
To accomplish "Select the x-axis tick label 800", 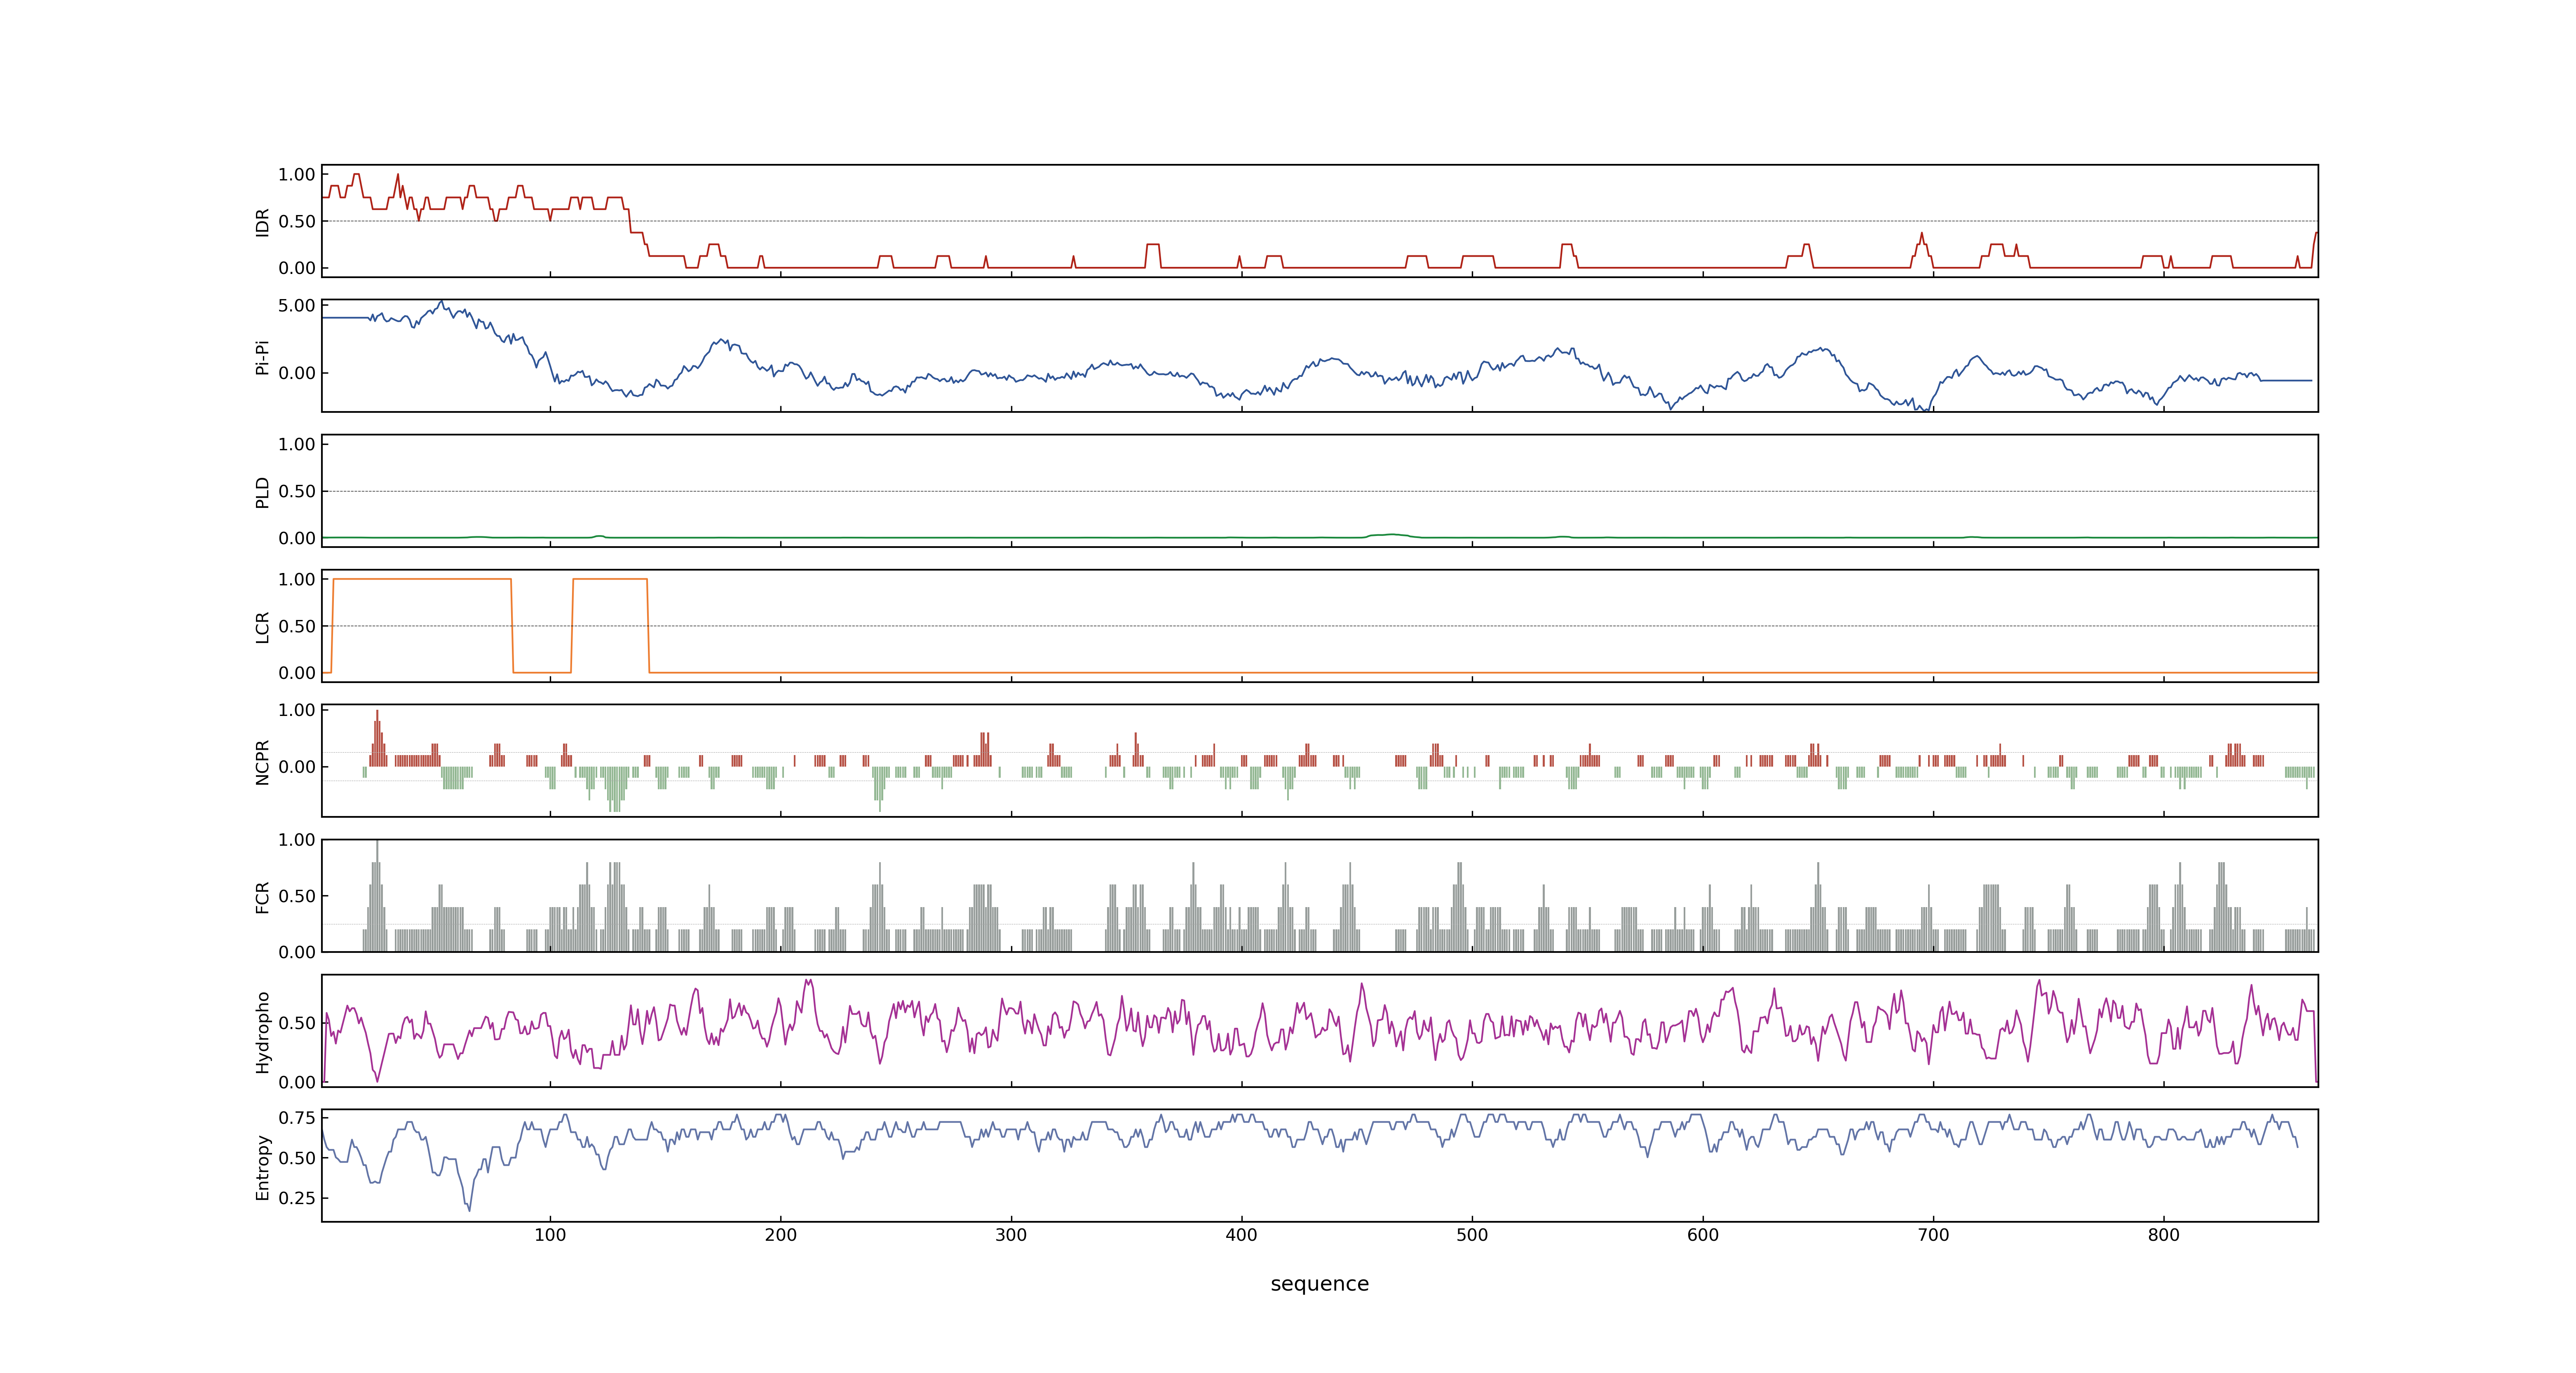I will coord(2164,1235).
